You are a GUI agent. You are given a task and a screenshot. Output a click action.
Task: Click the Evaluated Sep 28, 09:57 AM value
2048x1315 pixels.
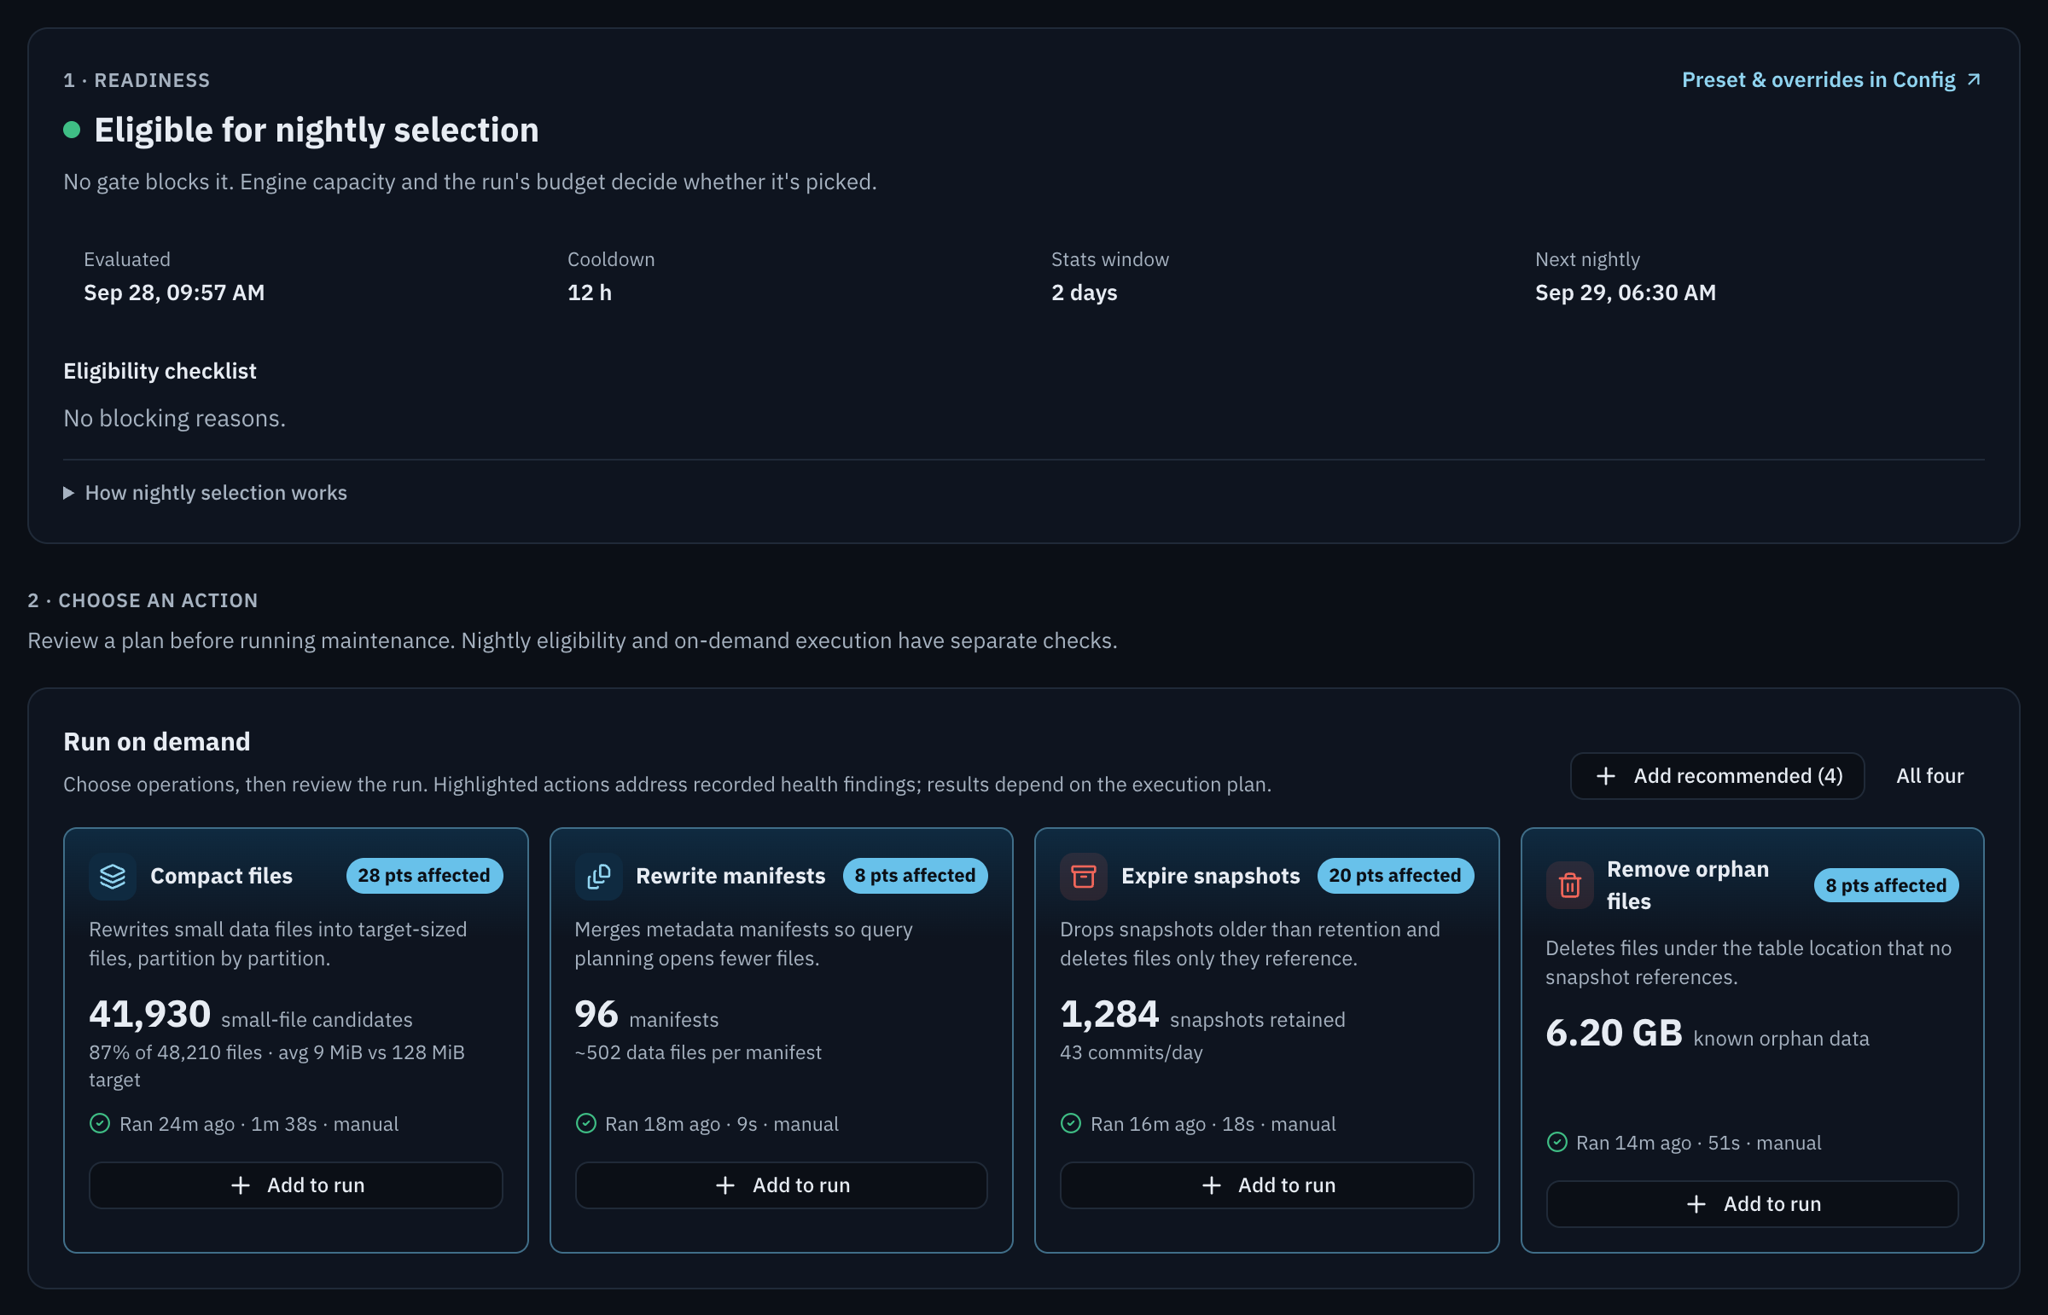point(174,293)
